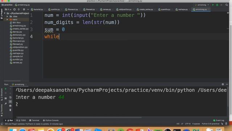Click the Stop icon in the top toolbar
Viewport: 232px width, 131px height.
tap(221, 5)
